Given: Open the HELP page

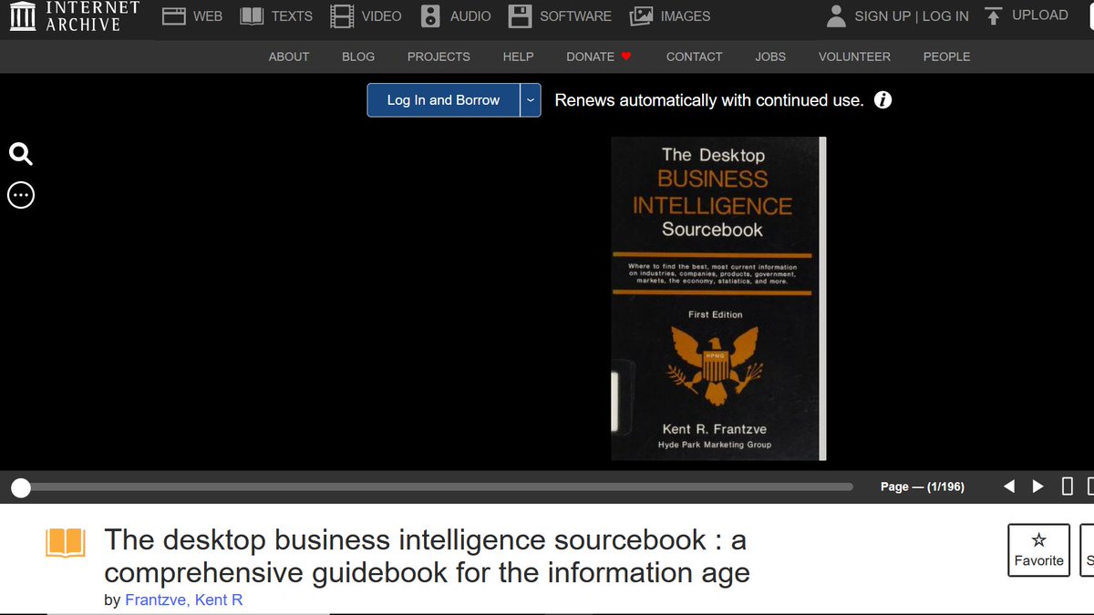Looking at the screenshot, I should 518,56.
